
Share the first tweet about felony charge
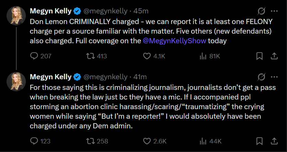coord(274,56)
